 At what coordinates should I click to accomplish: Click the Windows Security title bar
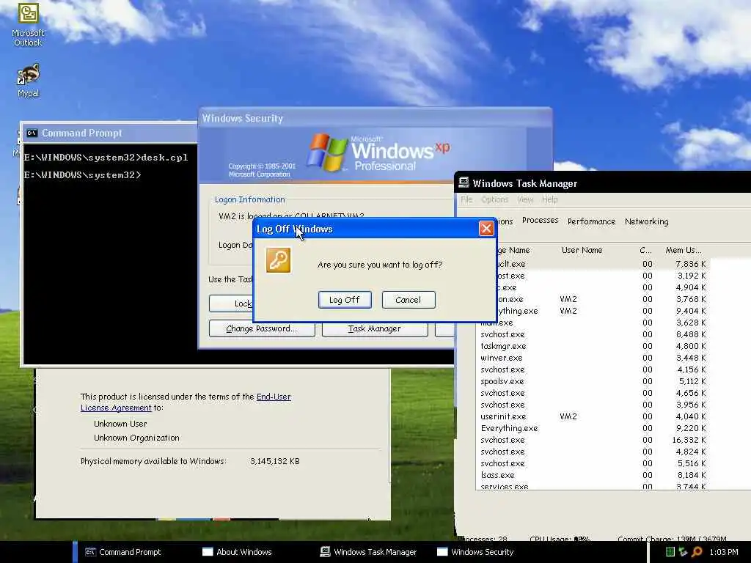click(x=375, y=118)
